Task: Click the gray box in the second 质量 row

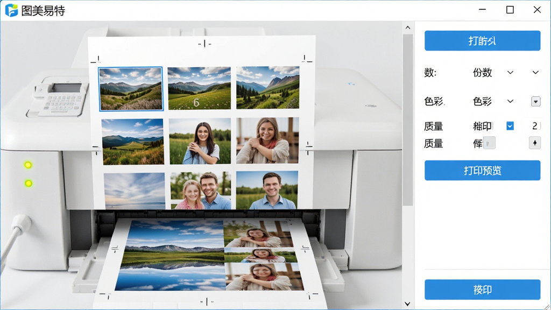Action: pyautogui.click(x=489, y=143)
